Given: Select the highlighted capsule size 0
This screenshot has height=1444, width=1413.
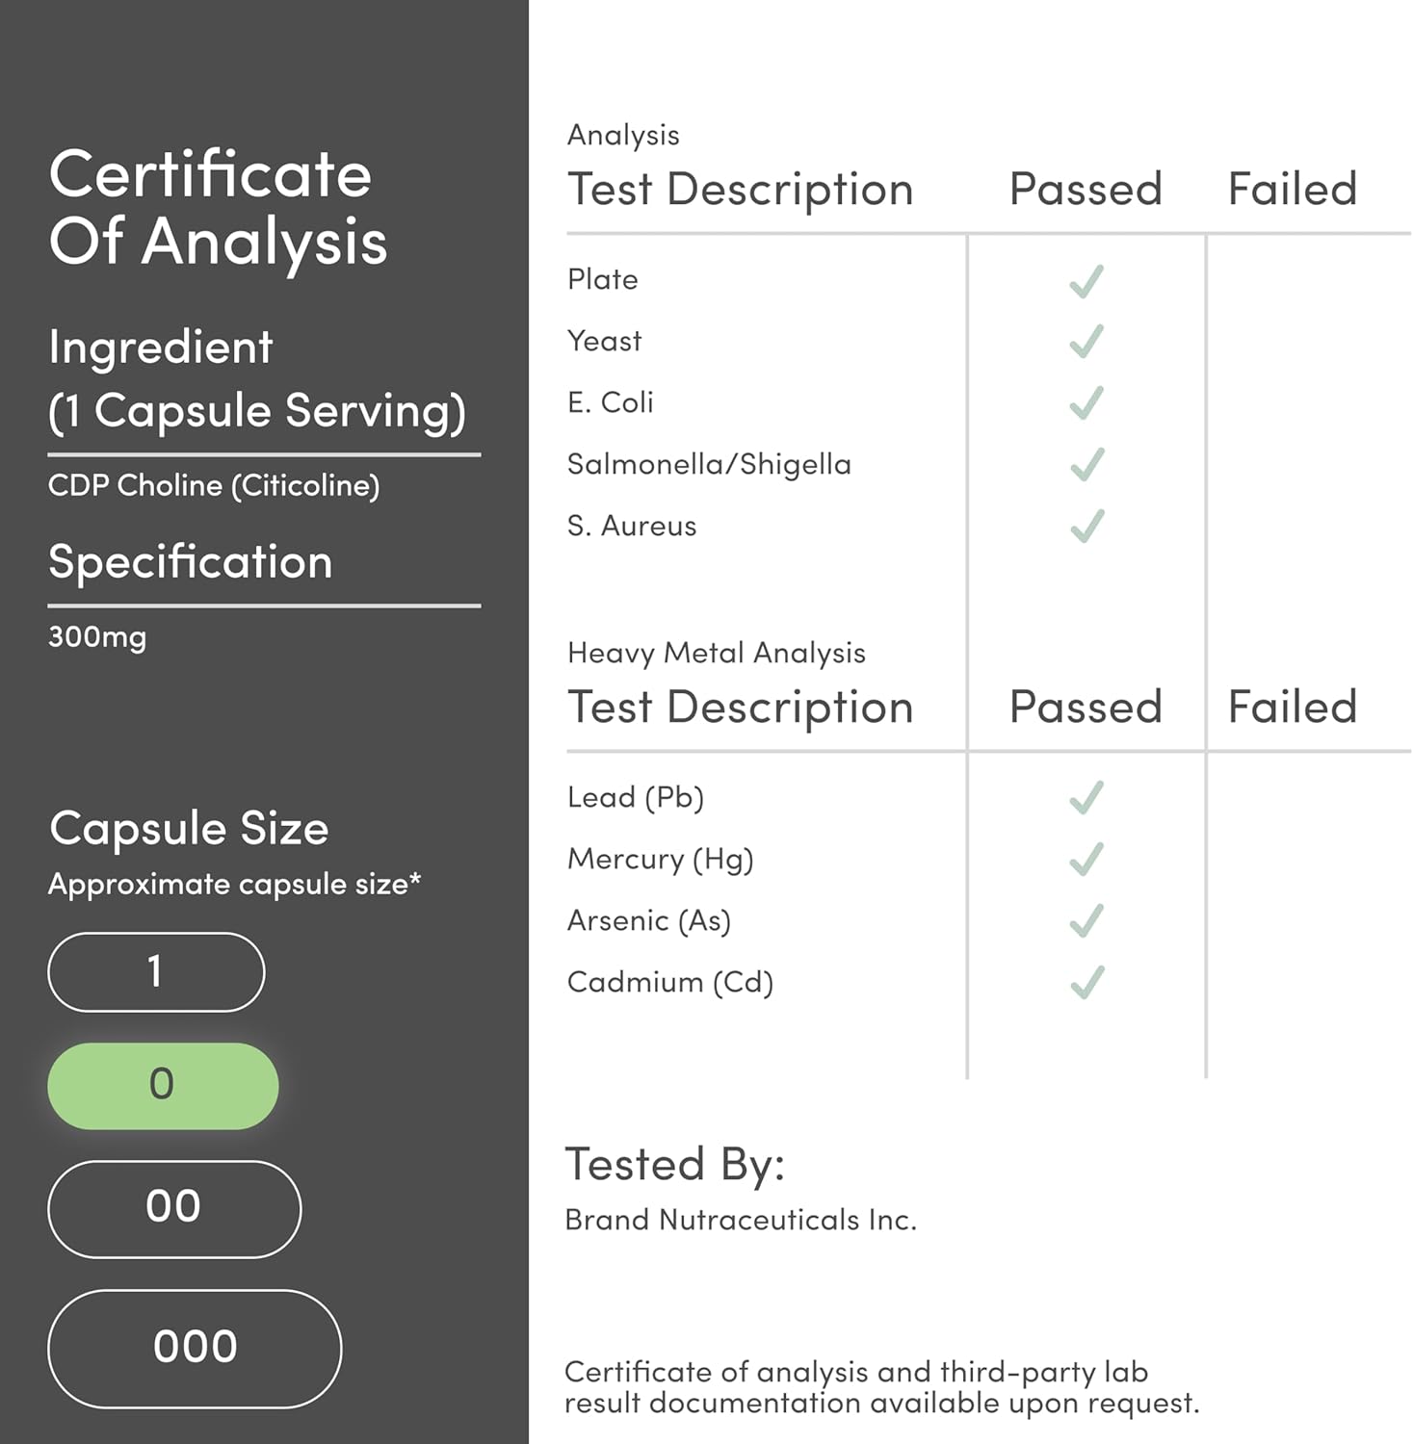Looking at the screenshot, I should [x=163, y=1086].
